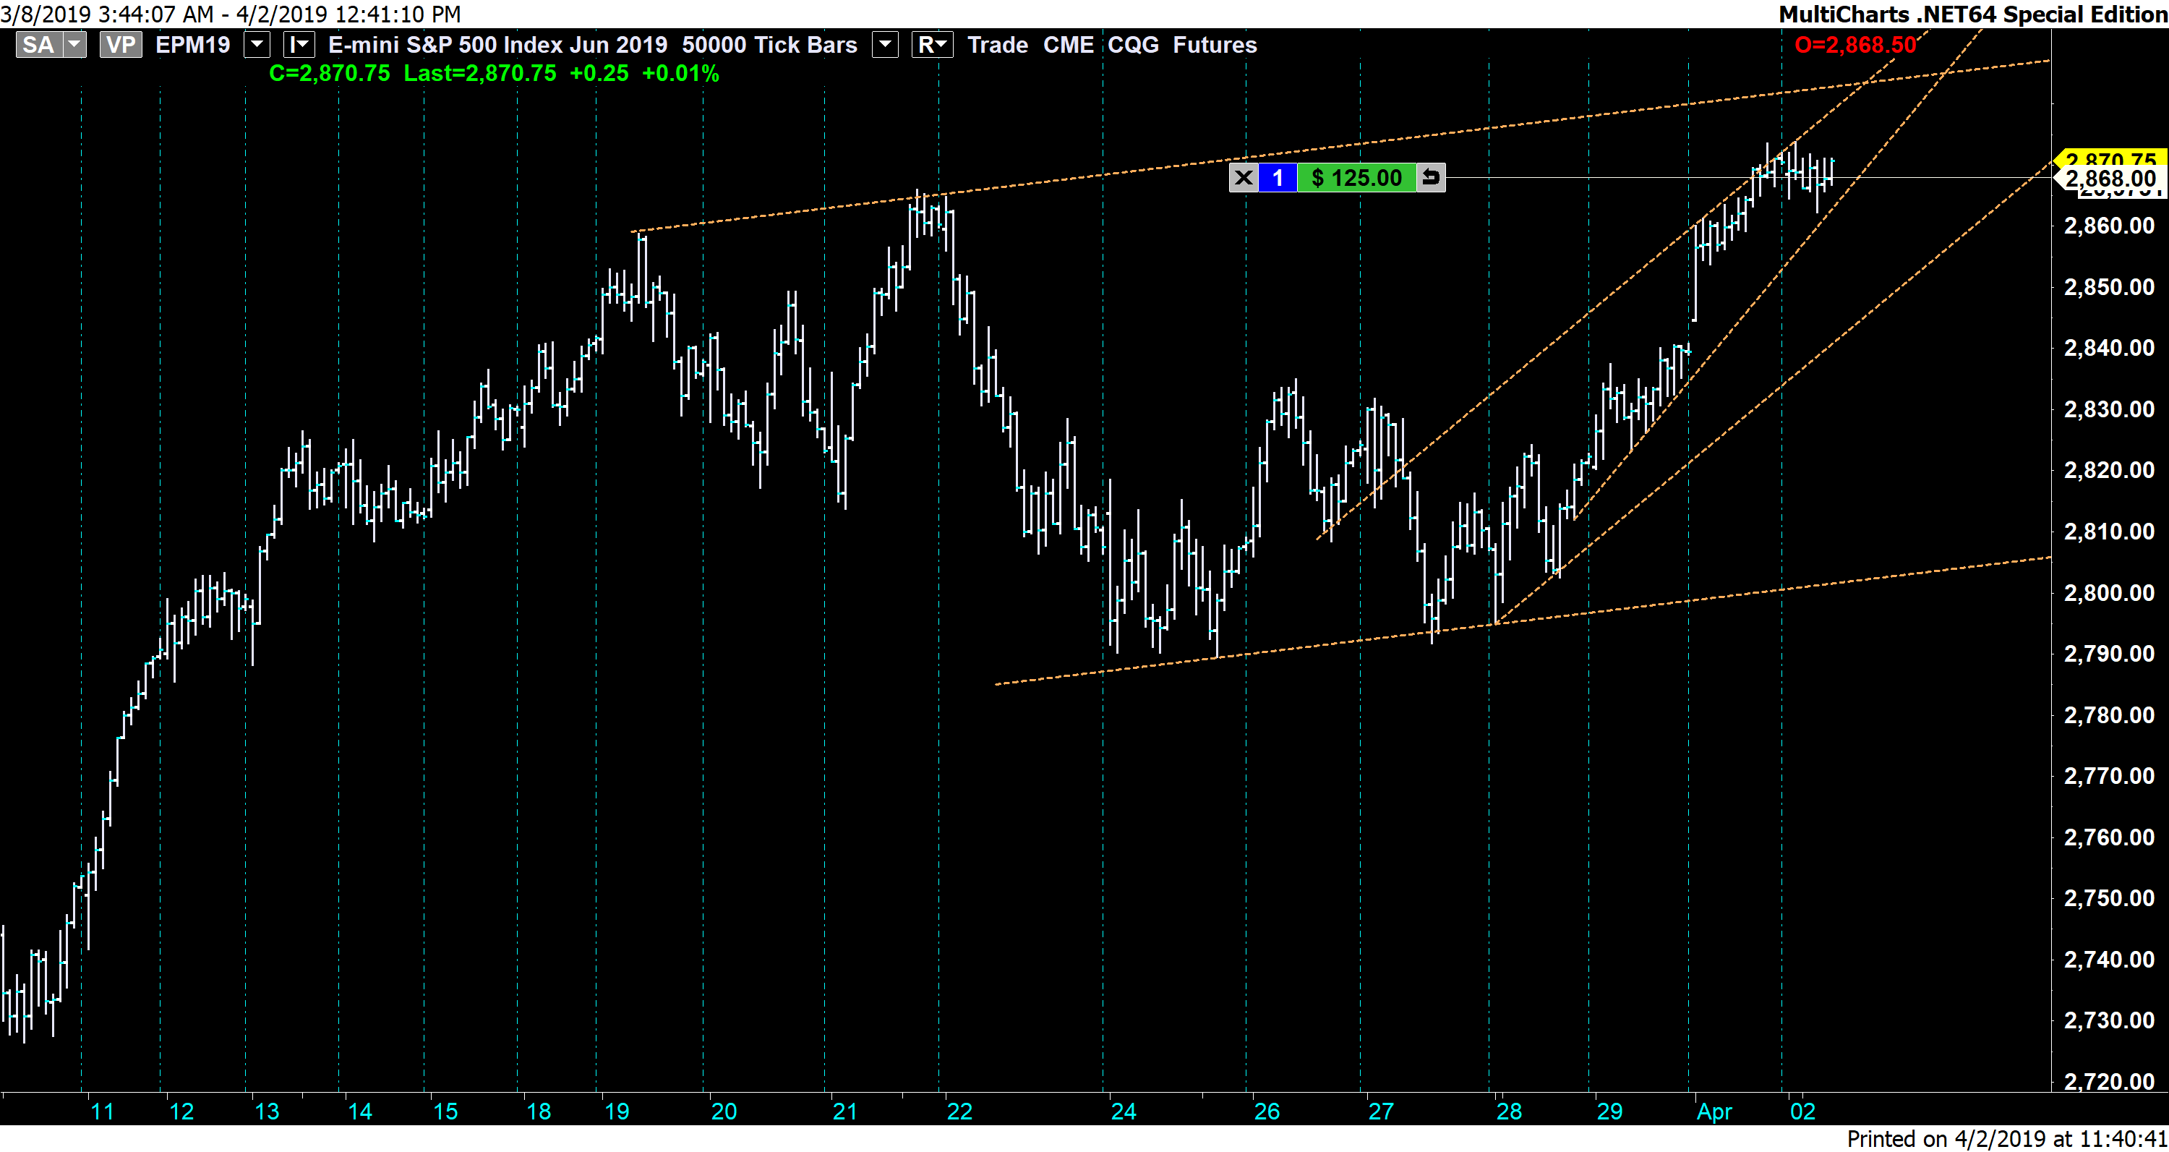The width and height of the screenshot is (2169, 1152).
Task: Expand the resolution dropdown after Tick Bars
Action: (885, 45)
